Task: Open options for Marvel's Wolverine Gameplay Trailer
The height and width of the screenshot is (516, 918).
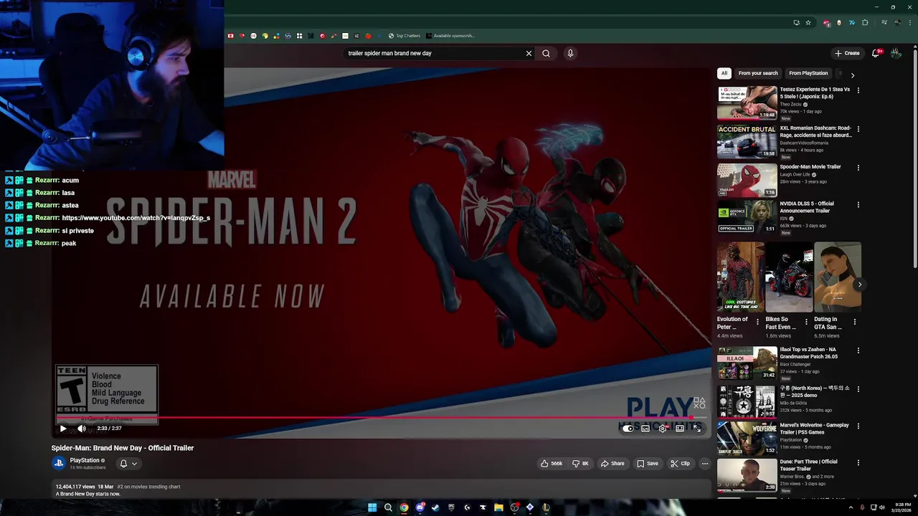Action: coord(858,426)
